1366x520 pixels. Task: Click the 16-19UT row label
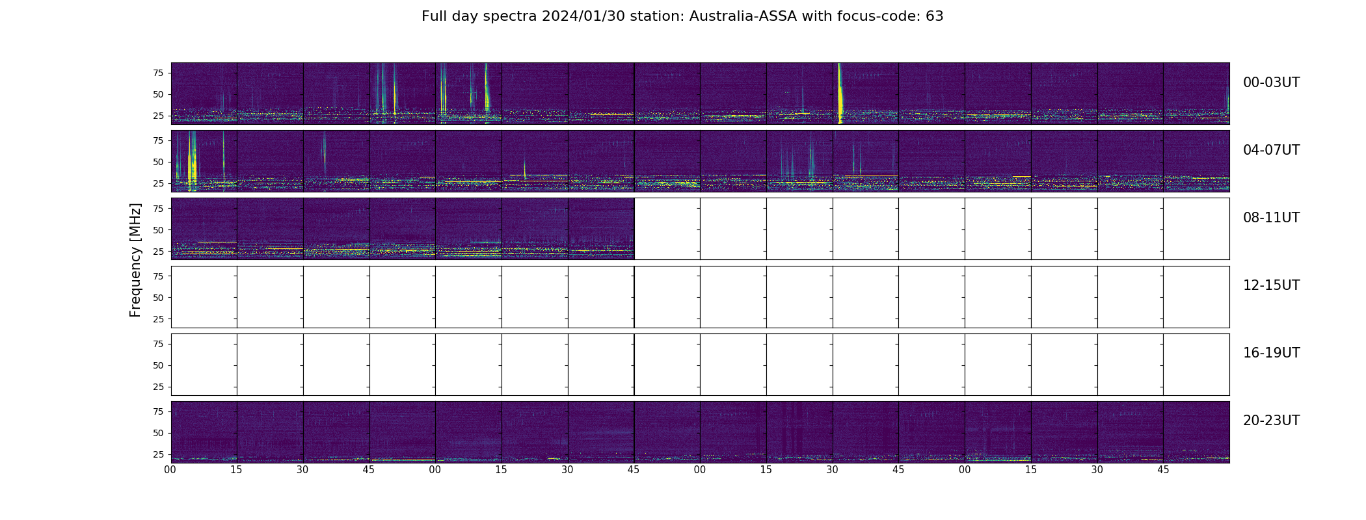[x=1271, y=353]
